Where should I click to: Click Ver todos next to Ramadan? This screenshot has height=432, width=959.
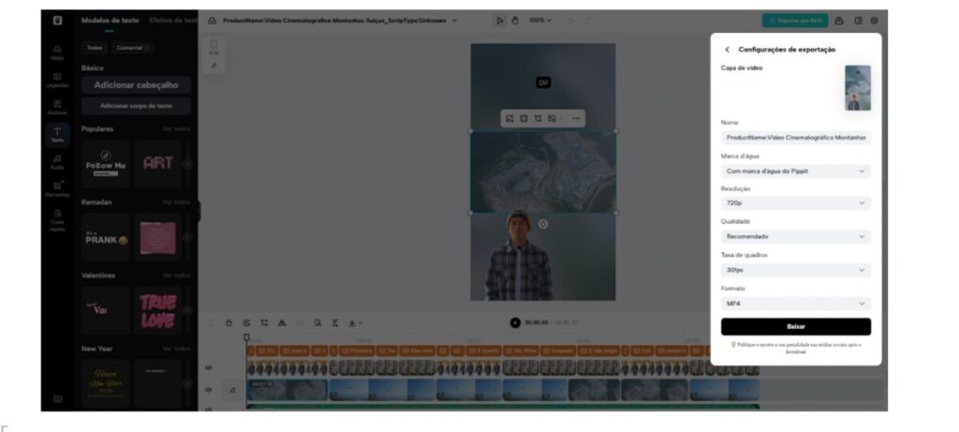point(176,202)
